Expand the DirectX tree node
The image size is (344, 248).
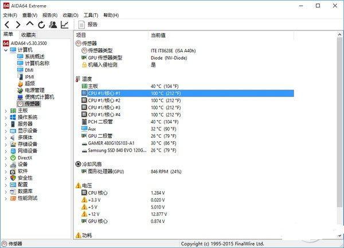[6, 158]
